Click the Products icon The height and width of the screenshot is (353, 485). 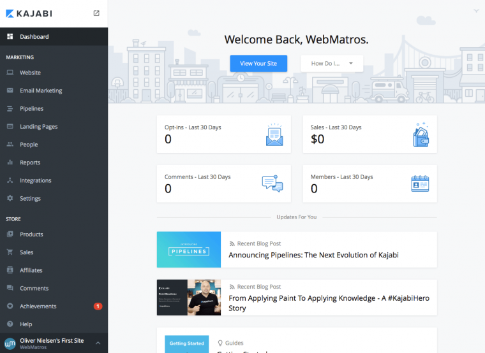click(10, 234)
